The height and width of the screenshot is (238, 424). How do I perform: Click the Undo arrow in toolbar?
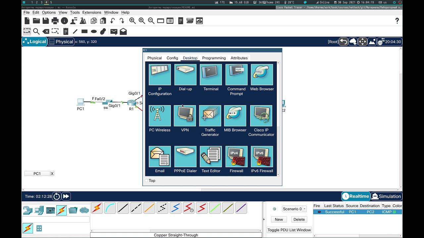(113, 21)
